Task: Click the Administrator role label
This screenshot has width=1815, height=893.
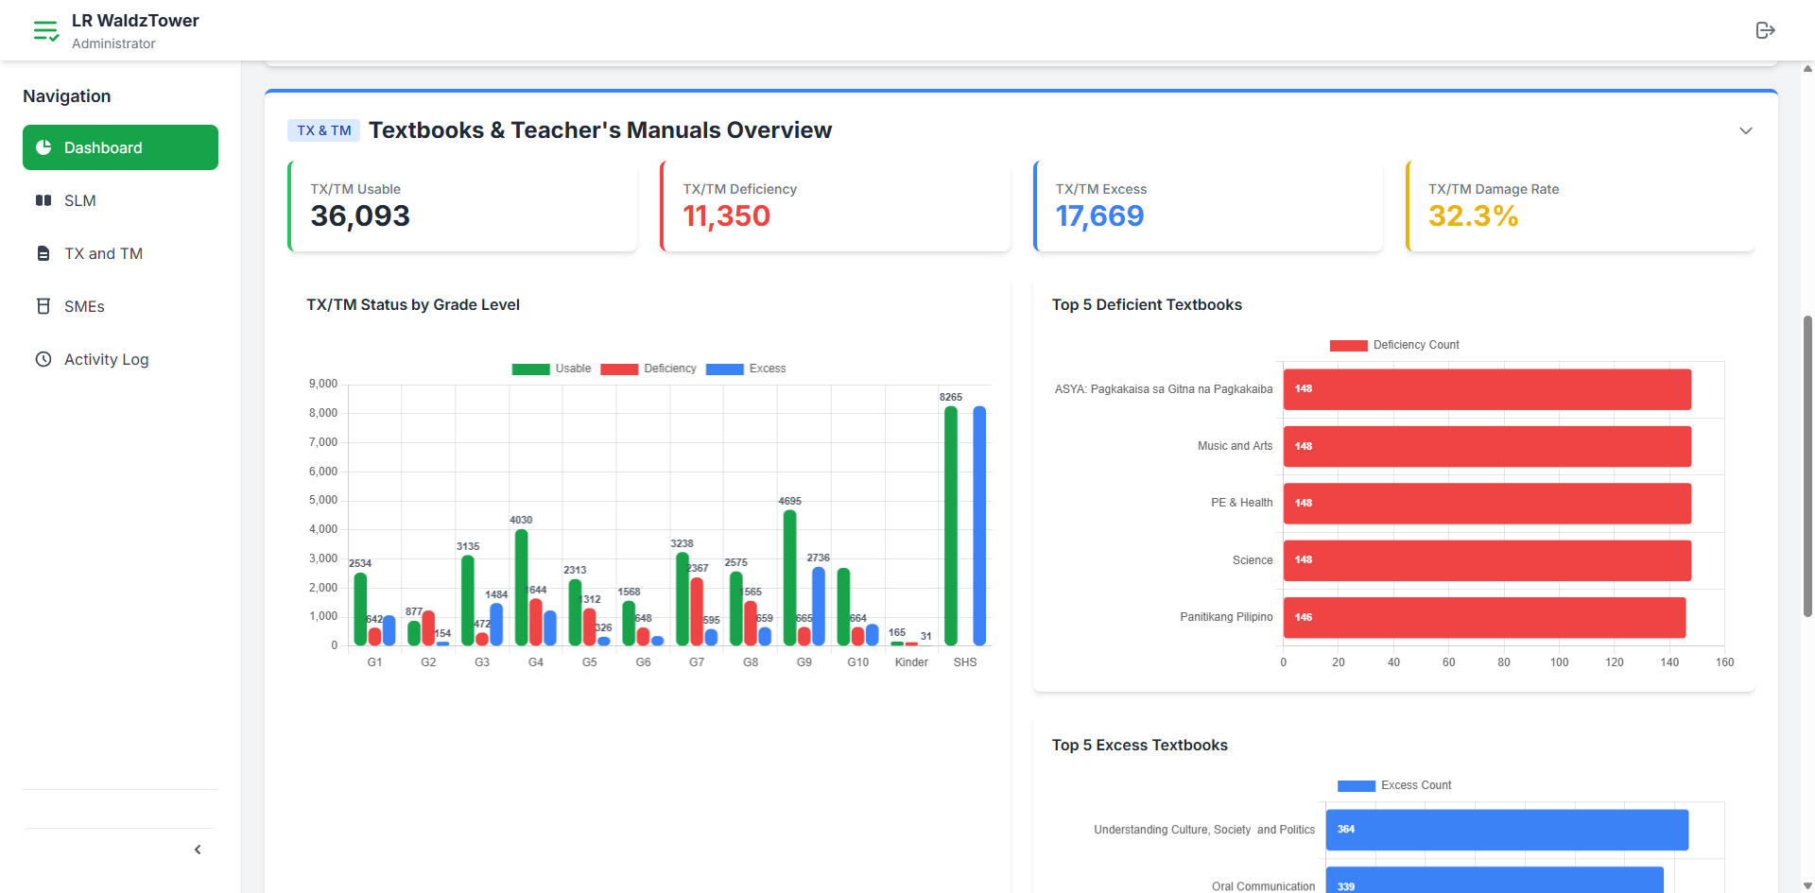Action: pyautogui.click(x=113, y=43)
